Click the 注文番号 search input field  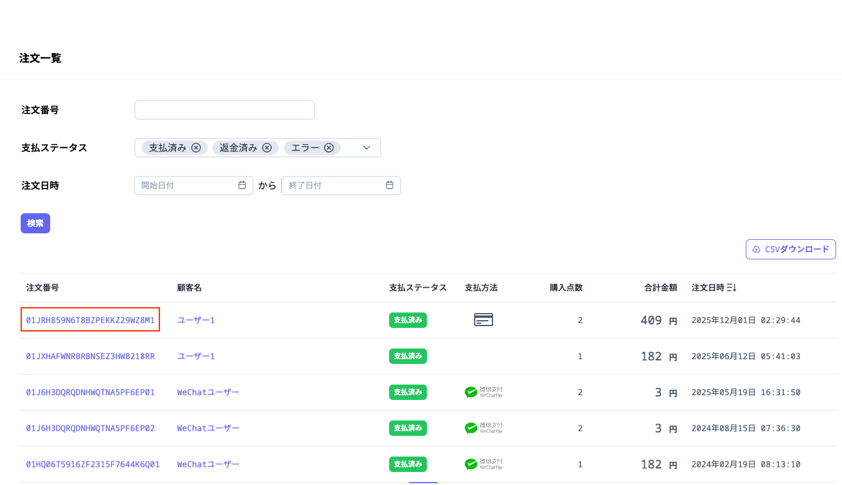tap(224, 110)
